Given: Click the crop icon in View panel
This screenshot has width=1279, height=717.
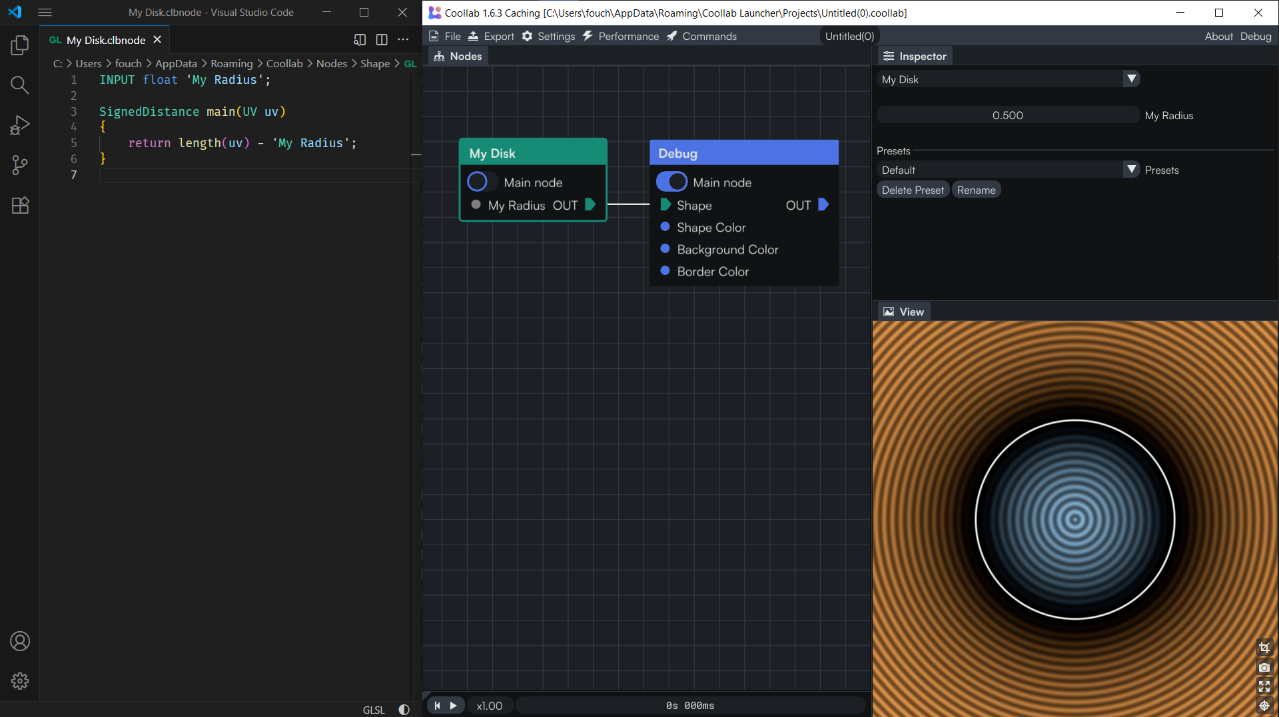Looking at the screenshot, I should [1264, 648].
